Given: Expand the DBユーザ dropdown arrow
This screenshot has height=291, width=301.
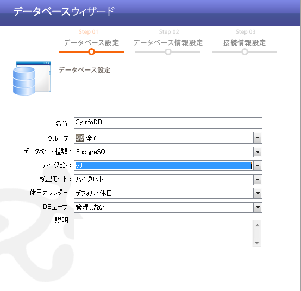Looking at the screenshot, I should [258, 207].
